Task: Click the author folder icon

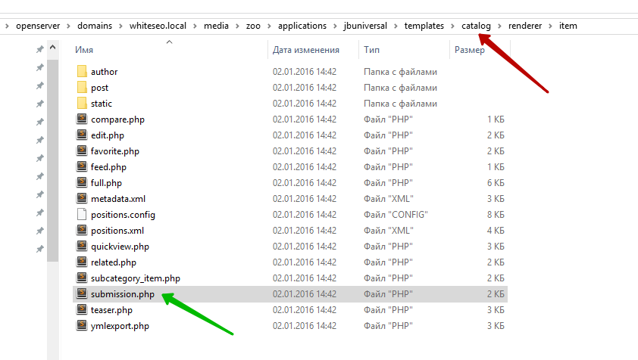Action: (82, 72)
